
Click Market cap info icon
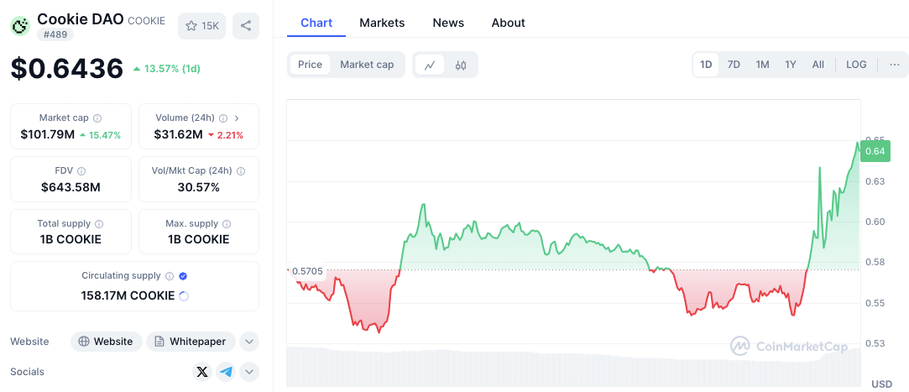(97, 118)
